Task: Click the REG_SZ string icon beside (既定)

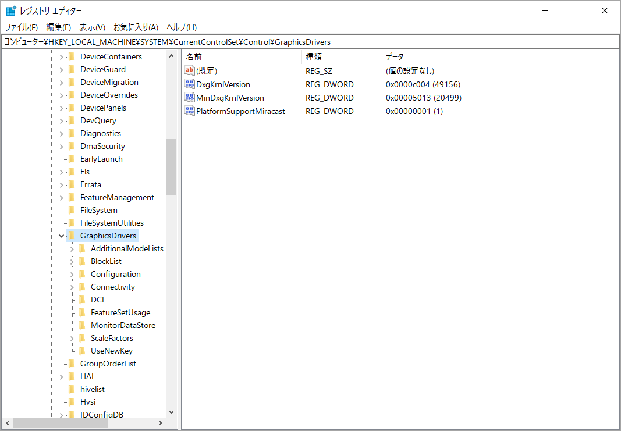Action: pyautogui.click(x=189, y=70)
